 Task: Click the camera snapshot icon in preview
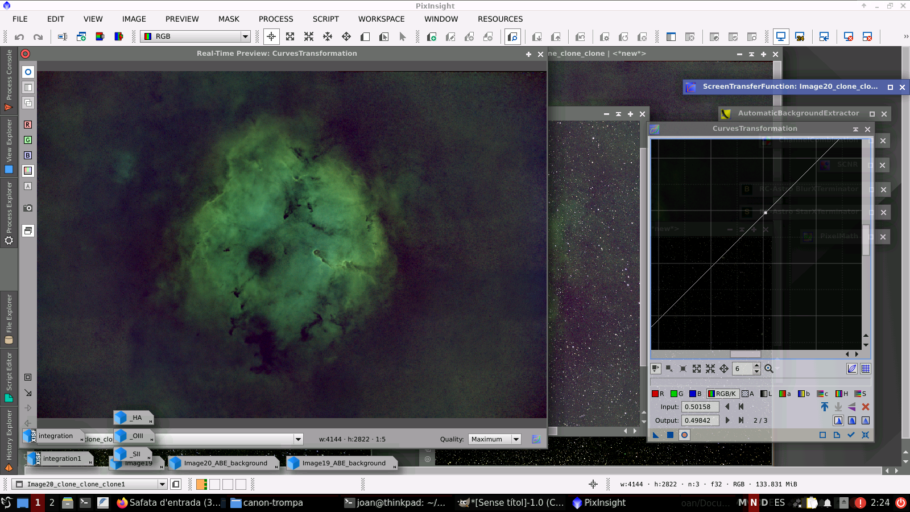pos(28,208)
